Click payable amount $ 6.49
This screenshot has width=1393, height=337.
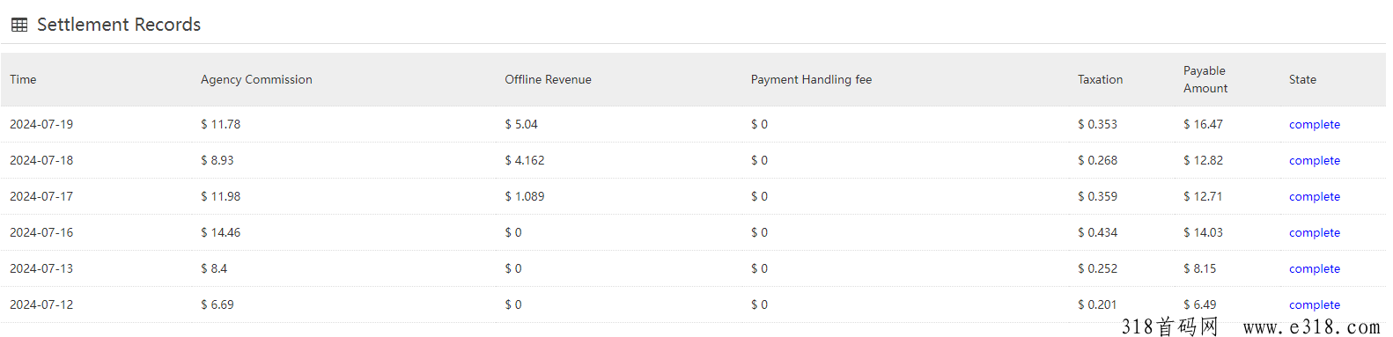(x=1200, y=304)
